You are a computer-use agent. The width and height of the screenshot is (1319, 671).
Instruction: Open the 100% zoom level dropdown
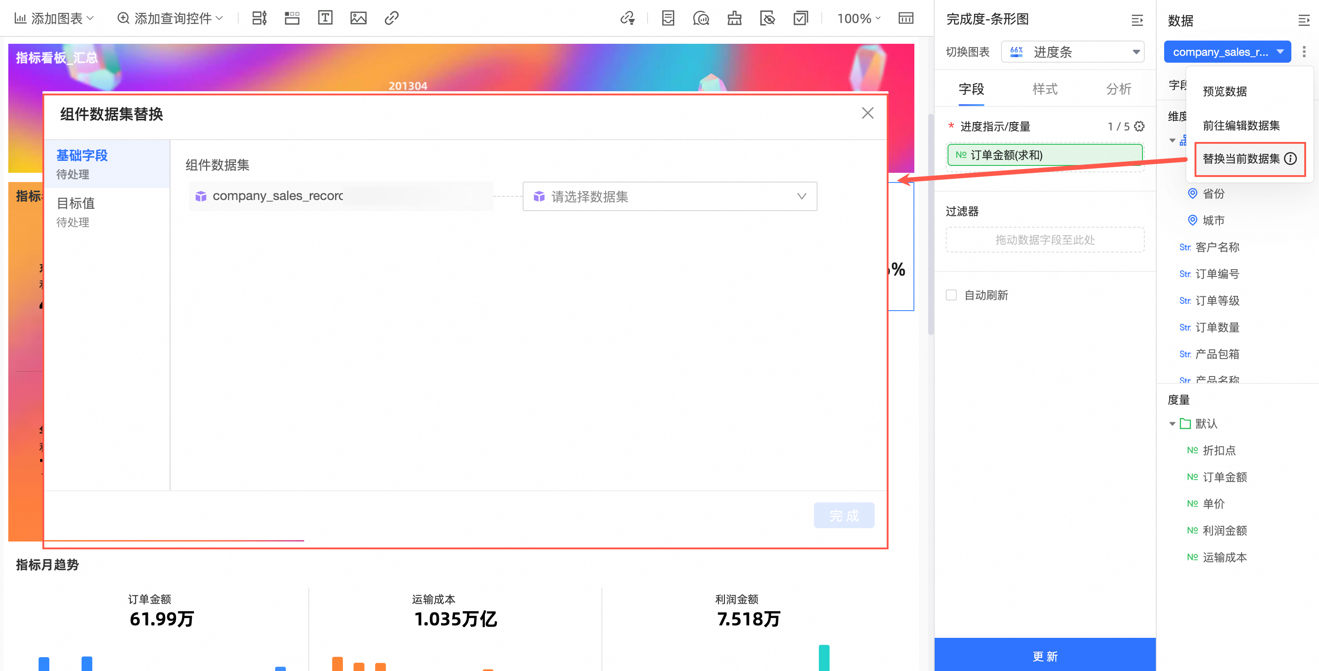pyautogui.click(x=859, y=19)
